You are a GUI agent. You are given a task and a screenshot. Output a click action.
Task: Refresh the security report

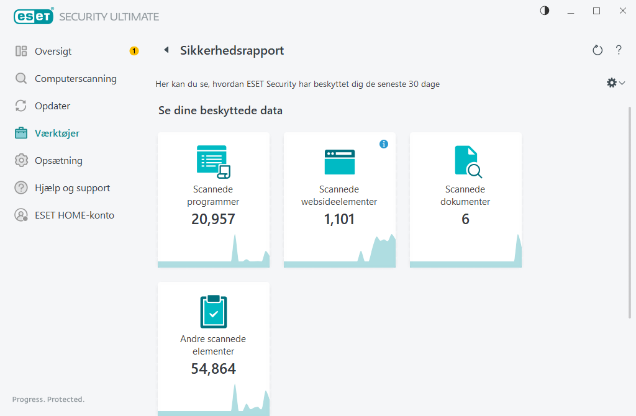[597, 50]
